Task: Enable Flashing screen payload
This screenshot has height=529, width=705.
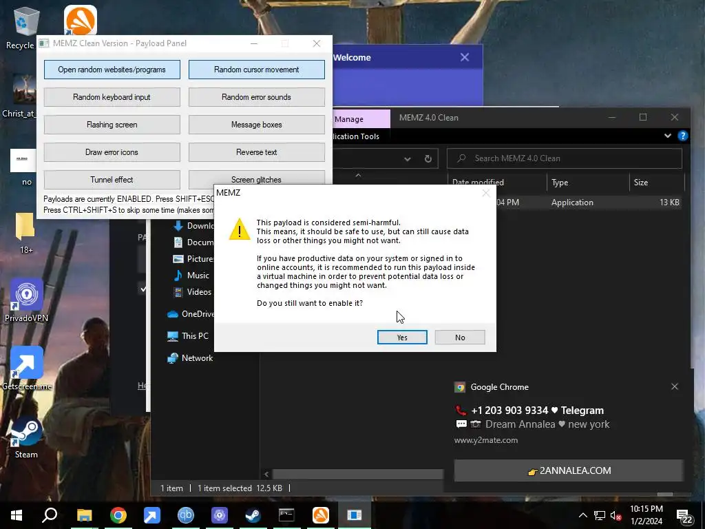Action: pyautogui.click(x=112, y=125)
